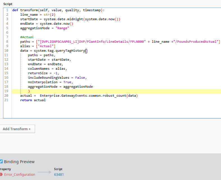The width and height of the screenshot is (221, 180).
Task: Click the 'return actual' line
Action: coord(33,100)
